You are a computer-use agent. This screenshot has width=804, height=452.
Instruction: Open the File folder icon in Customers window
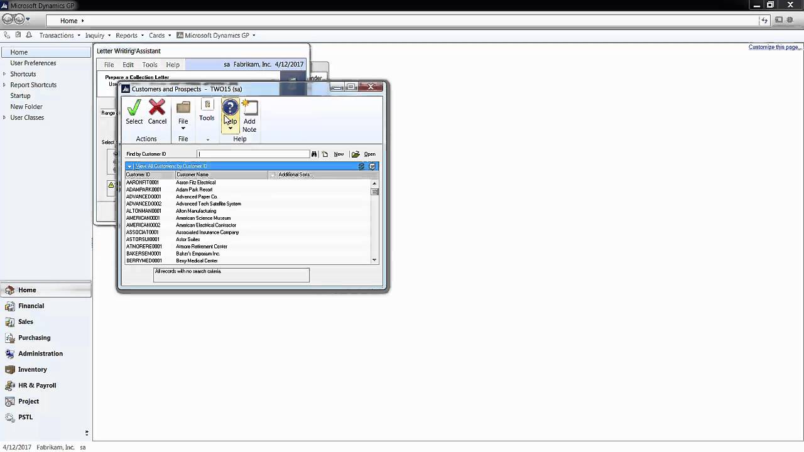coord(183,107)
